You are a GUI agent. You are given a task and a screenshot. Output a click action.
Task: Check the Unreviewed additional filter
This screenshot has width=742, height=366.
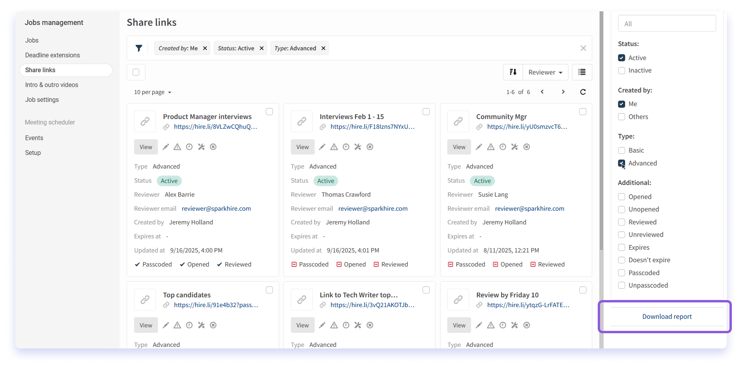(x=622, y=235)
